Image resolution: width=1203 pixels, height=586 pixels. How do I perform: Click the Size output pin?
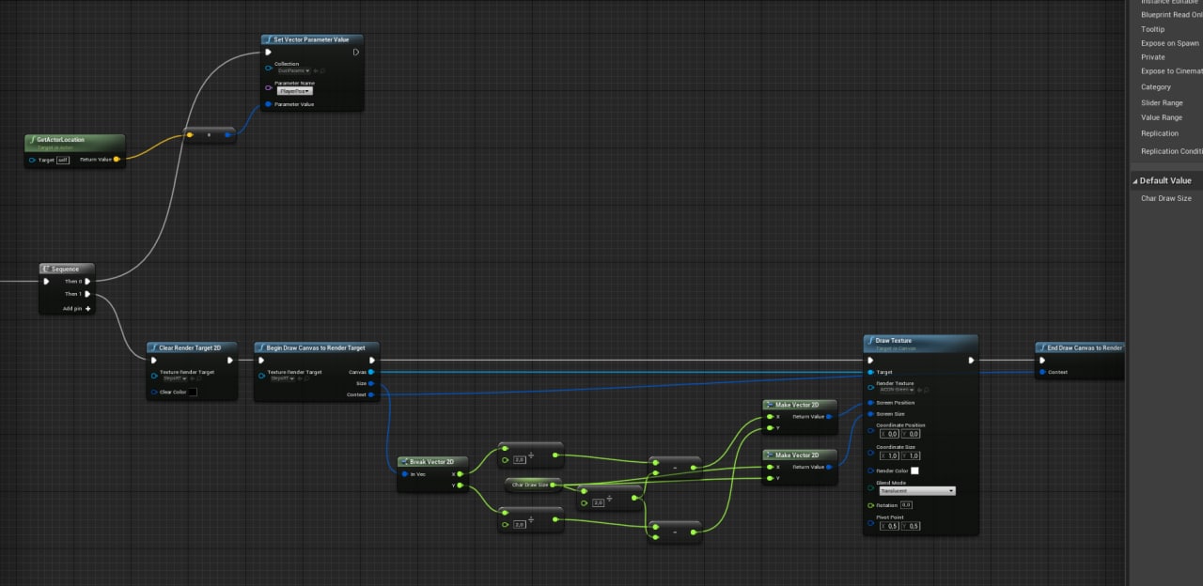click(x=371, y=383)
